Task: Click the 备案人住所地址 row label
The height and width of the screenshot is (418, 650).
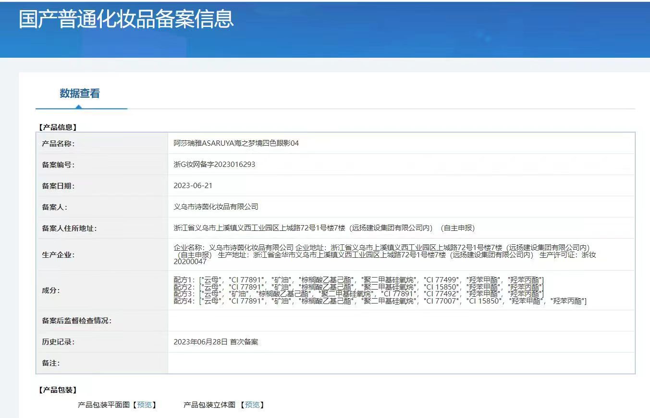Action: (x=69, y=228)
